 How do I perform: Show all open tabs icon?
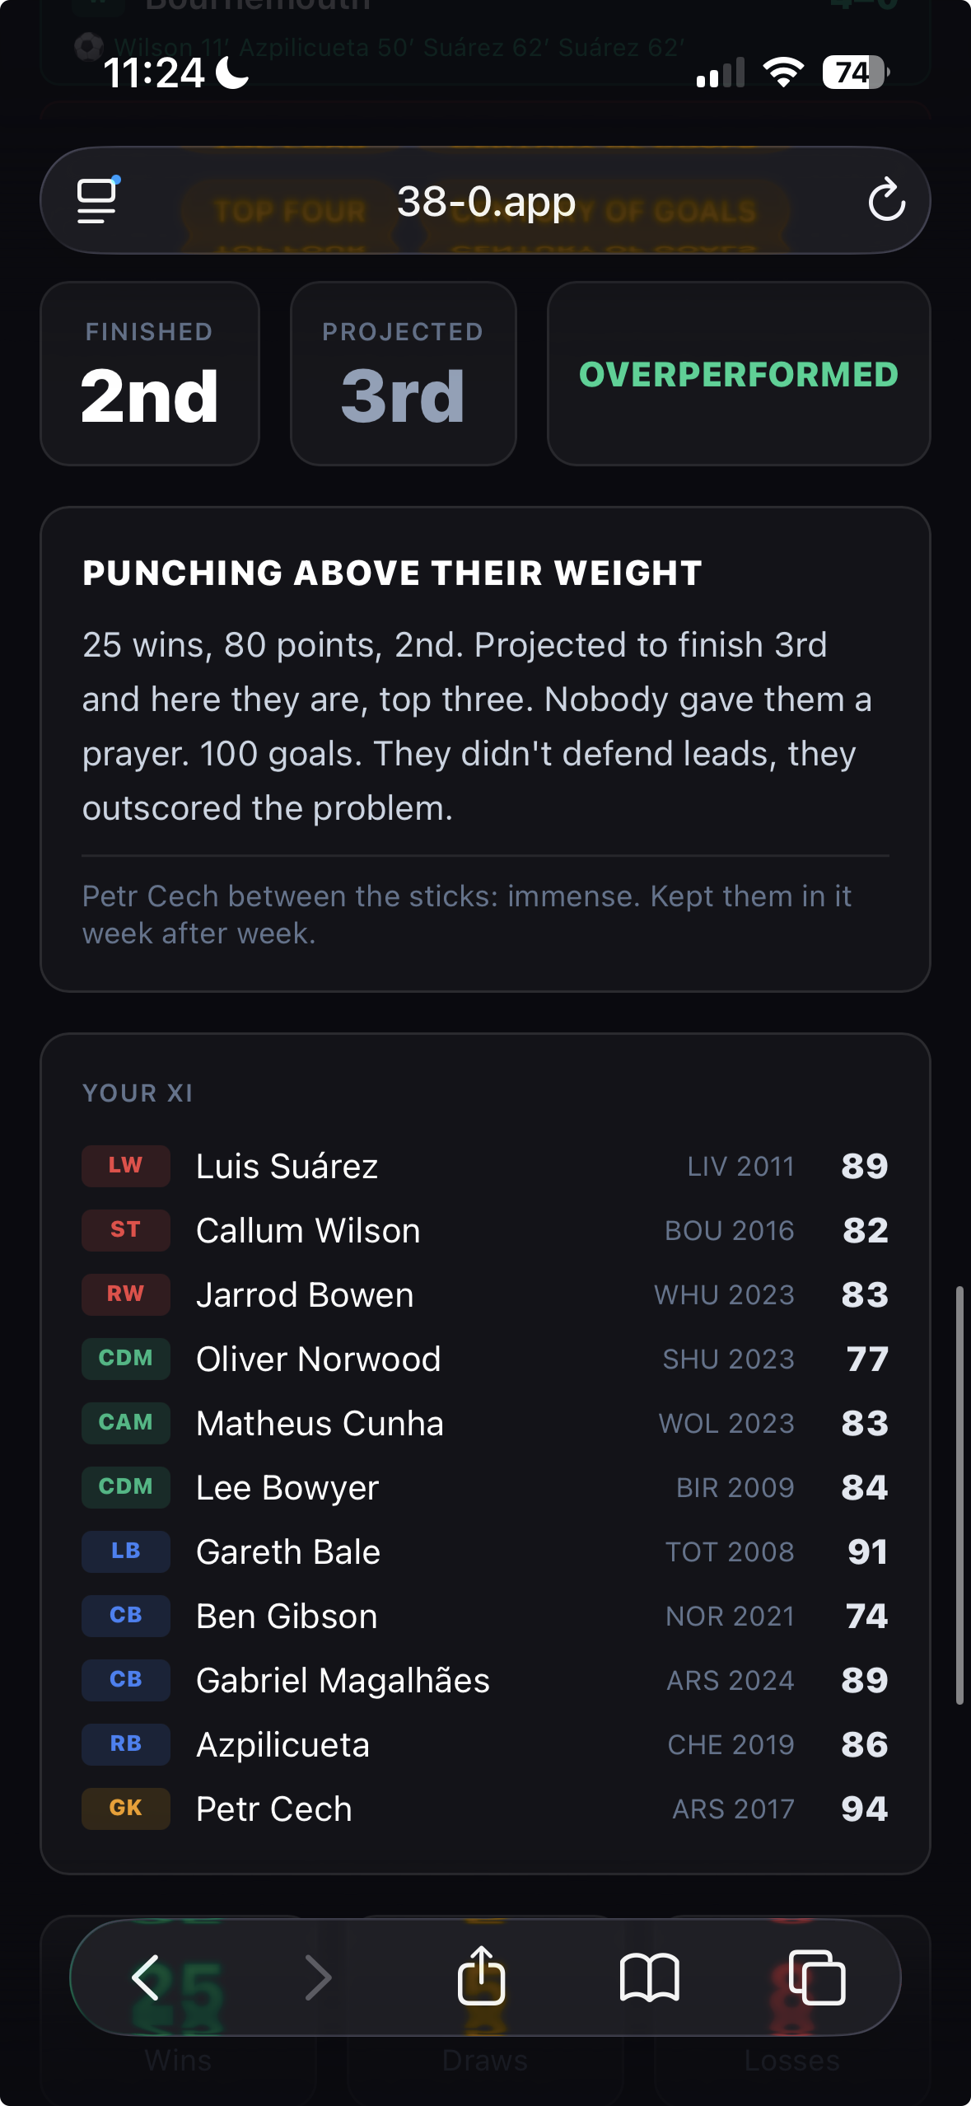817,1977
